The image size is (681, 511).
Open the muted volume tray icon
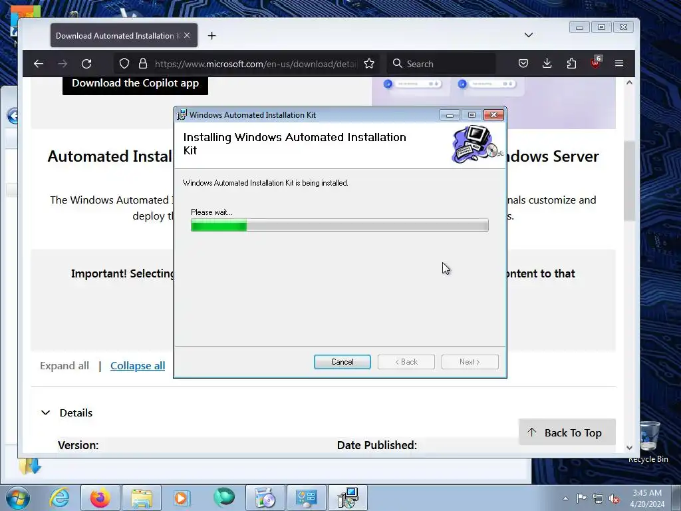[614, 498]
